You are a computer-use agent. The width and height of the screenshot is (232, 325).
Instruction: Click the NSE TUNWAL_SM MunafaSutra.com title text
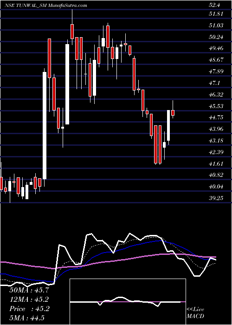[x=46, y=6]
